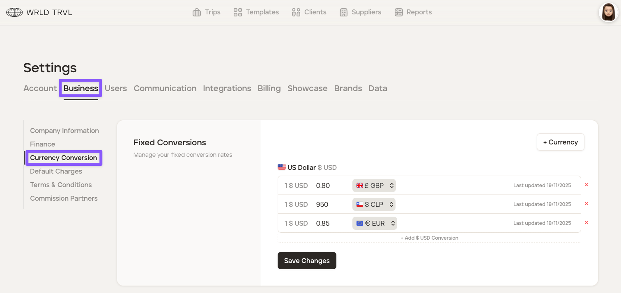Click the + Currency button
621x293 pixels.
tap(560, 142)
